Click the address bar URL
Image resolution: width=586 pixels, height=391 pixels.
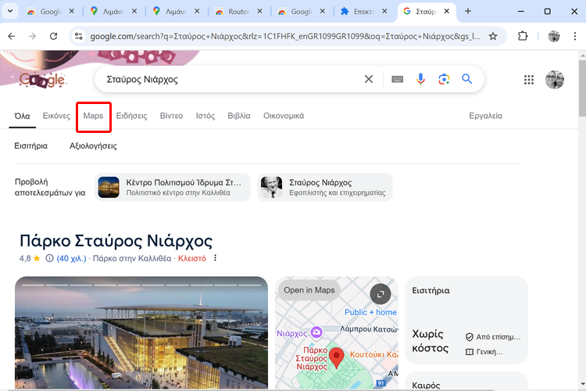pyautogui.click(x=284, y=36)
